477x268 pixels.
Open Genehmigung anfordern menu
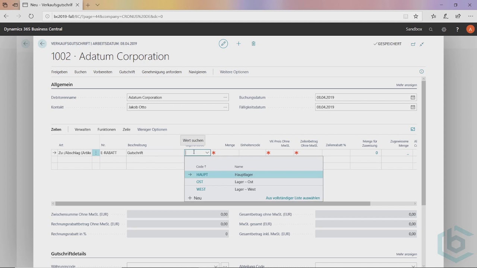click(x=162, y=72)
